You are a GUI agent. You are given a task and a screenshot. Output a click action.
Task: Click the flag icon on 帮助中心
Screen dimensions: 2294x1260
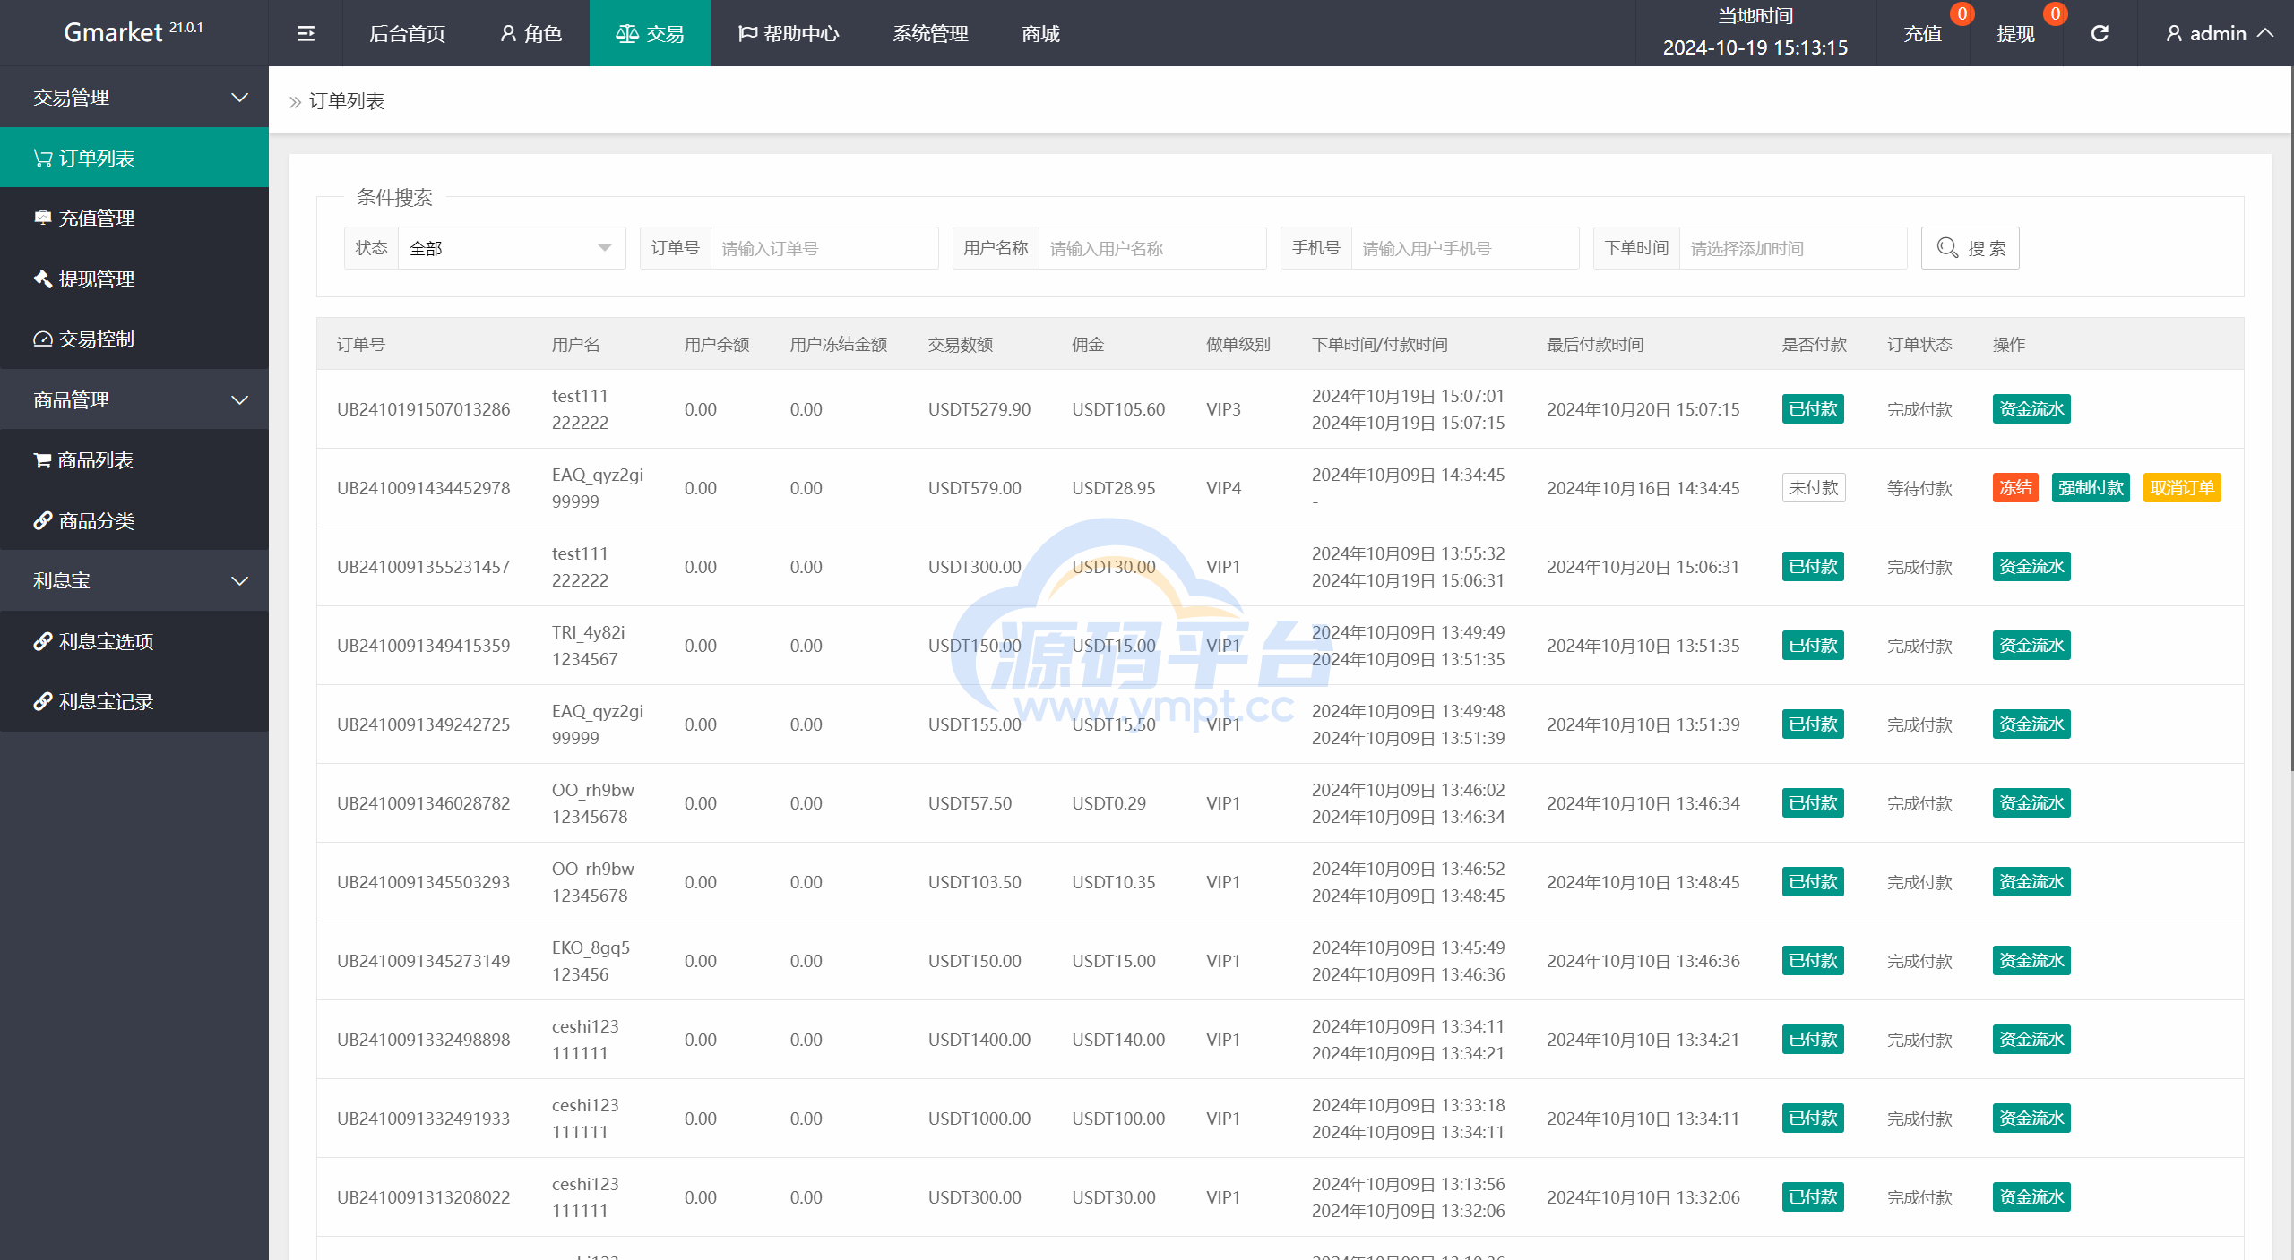pyautogui.click(x=747, y=33)
